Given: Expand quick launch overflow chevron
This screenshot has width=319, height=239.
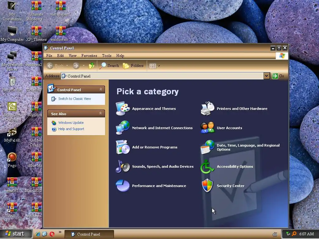Looking at the screenshot, I should [60, 232].
